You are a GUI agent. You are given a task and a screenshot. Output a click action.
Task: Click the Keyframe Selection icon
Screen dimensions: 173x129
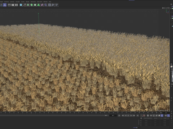pos(148,115)
